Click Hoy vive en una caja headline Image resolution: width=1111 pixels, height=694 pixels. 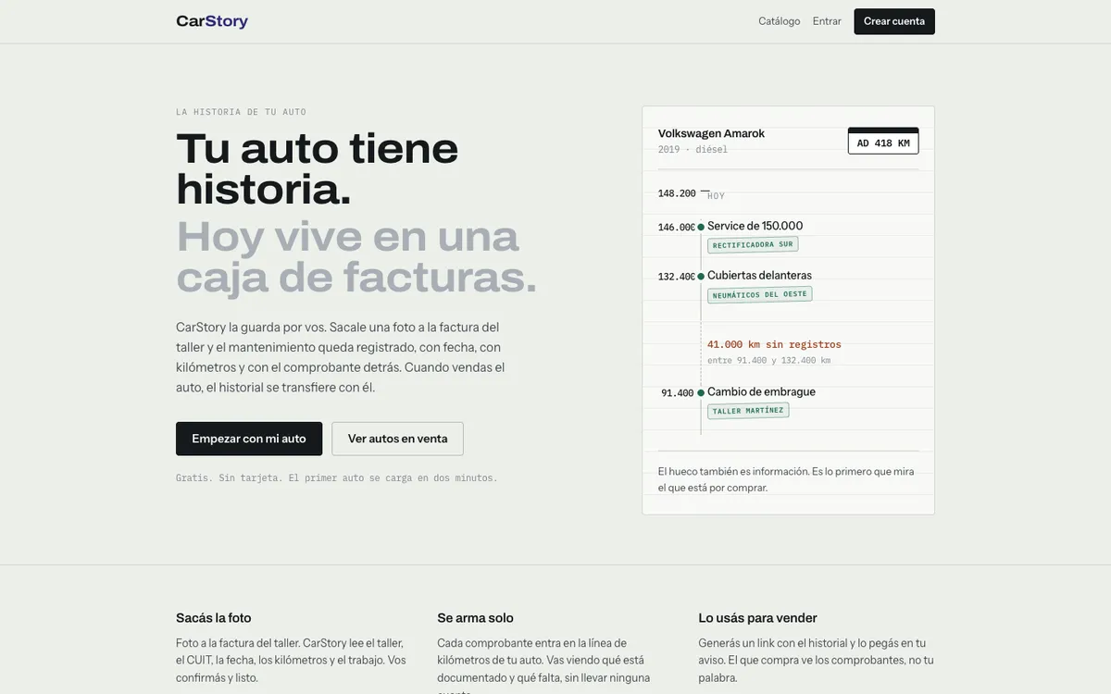point(356,255)
